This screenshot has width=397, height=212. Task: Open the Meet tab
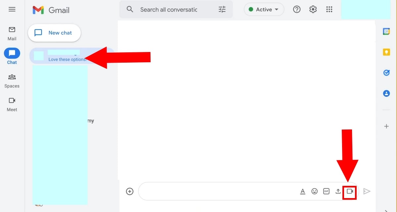point(12,104)
